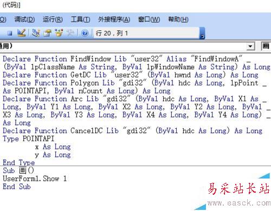Click the grayed Toolbox icon
271x211 pixels.
click(x=70, y=33)
